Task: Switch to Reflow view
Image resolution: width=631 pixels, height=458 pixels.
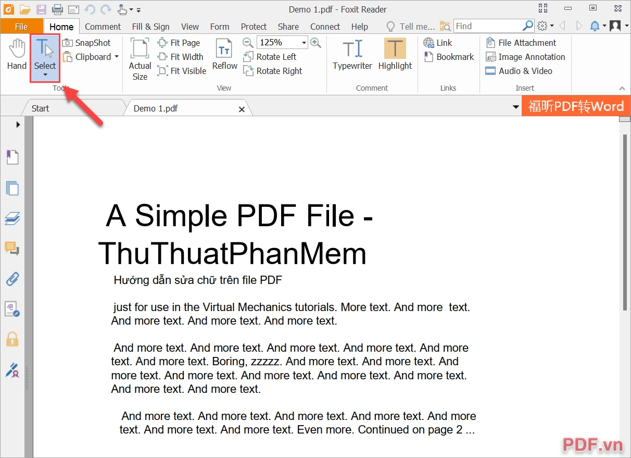Action: tap(224, 54)
